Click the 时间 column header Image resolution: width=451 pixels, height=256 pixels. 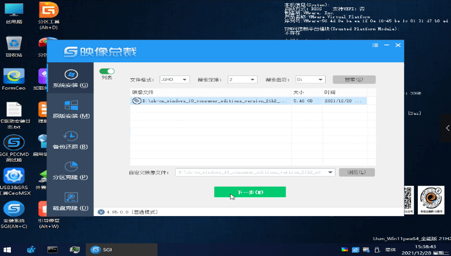point(345,92)
